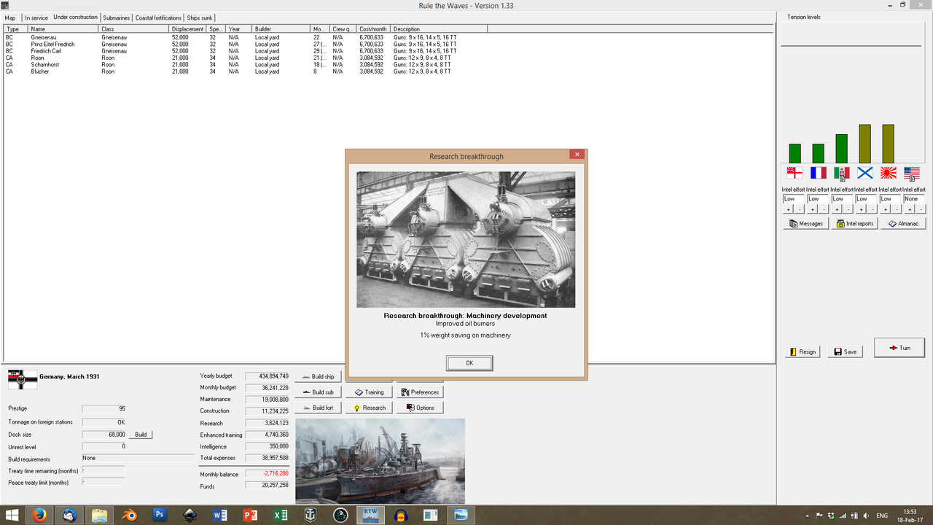Click the German ensign beside Germany, March 1931
Screen dimensions: 933x525
pyautogui.click(x=21, y=379)
